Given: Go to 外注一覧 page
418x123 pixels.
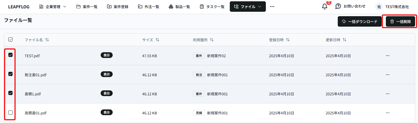Looking at the screenshot, I should 148,7.
